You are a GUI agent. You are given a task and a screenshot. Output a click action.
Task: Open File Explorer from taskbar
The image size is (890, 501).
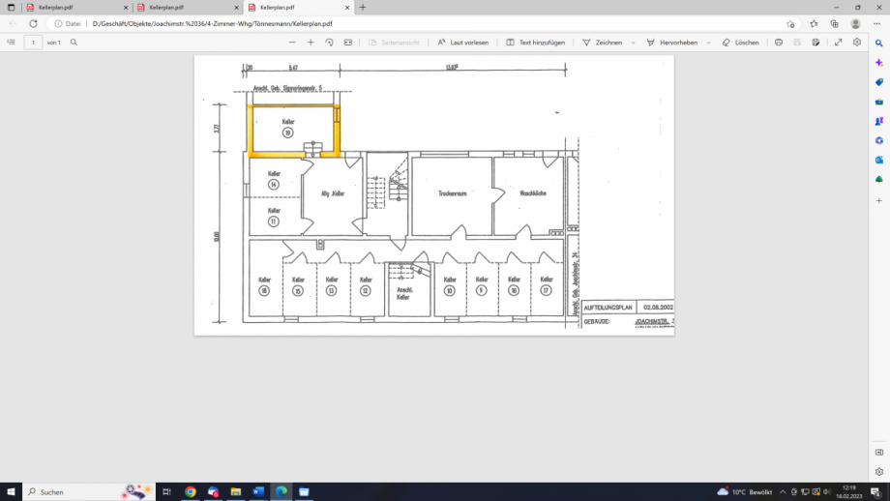(x=235, y=492)
